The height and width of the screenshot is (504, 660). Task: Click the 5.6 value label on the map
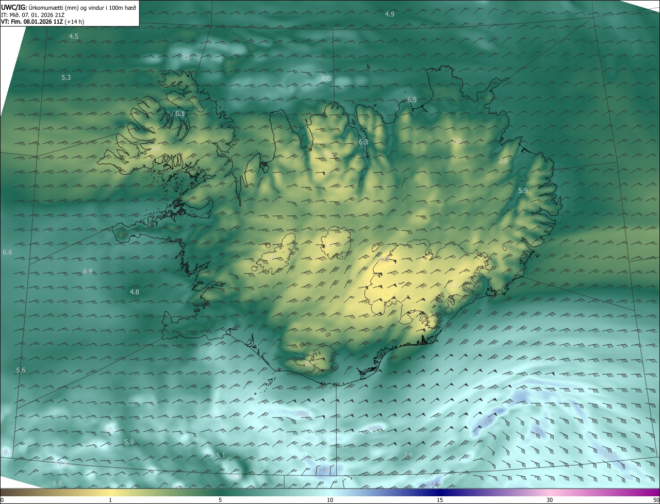[21, 371]
